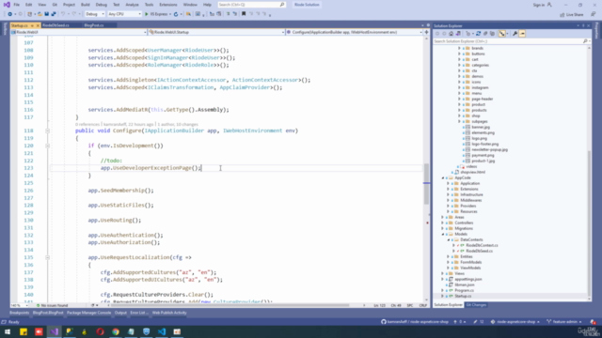Open the Git Changes tab
602x338 pixels.
[476, 305]
